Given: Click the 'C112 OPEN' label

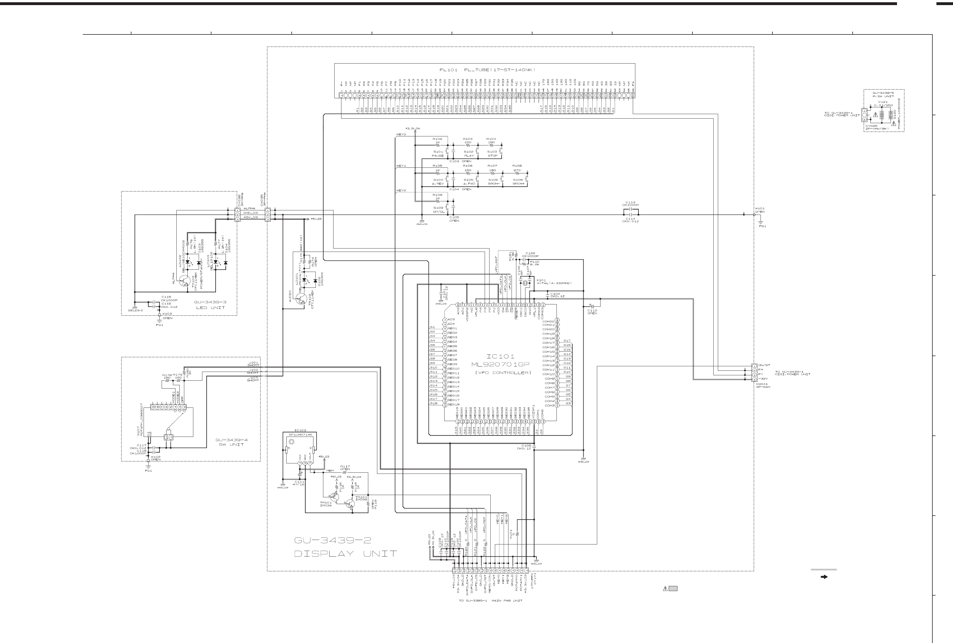Looking at the screenshot, I should (x=592, y=312).
